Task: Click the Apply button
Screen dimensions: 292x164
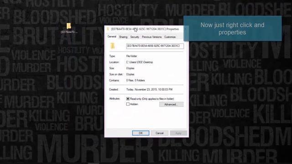Action: 178,133
